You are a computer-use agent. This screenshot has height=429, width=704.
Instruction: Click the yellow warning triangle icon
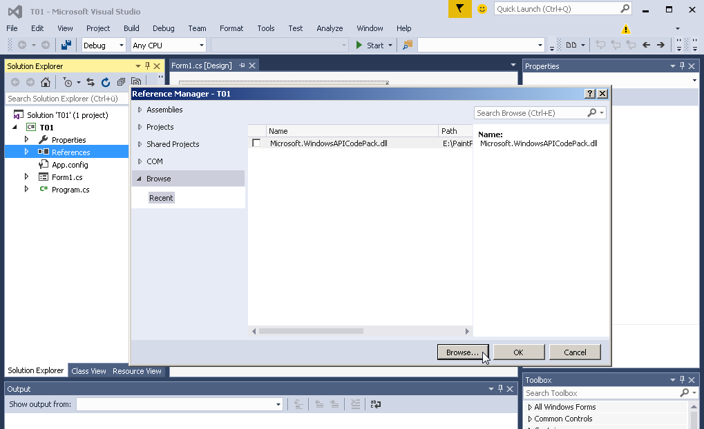point(626,29)
